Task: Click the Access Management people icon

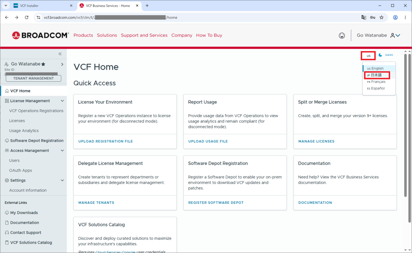Action: (x=7, y=151)
